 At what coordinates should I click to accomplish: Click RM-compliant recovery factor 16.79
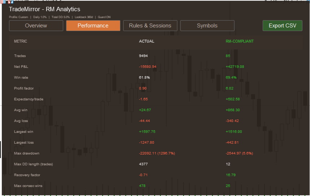click(231, 175)
